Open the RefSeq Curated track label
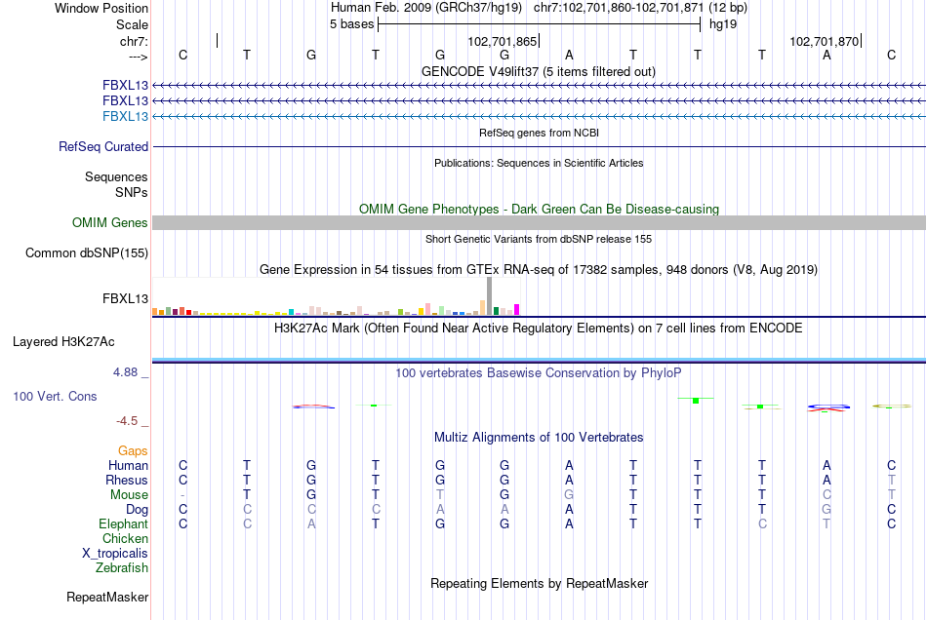Image resolution: width=927 pixels, height=620 pixels. [102, 146]
